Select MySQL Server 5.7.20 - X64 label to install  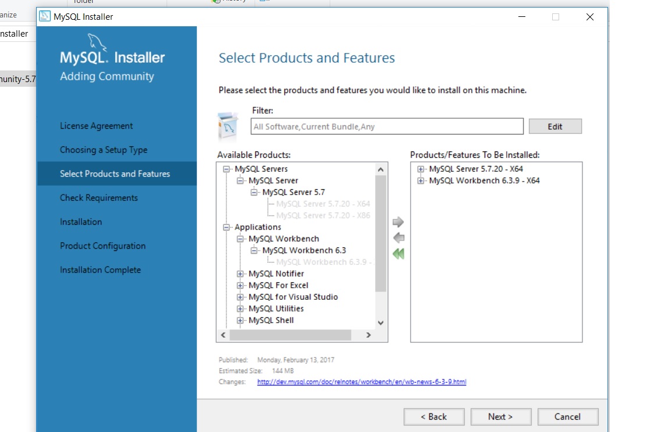[x=476, y=169]
